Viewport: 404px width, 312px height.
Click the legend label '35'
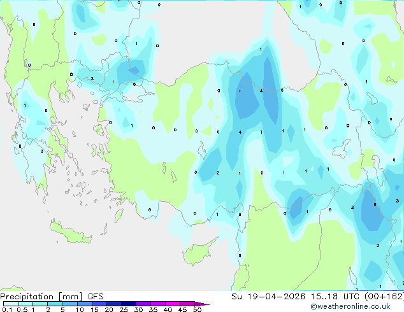click(153, 309)
